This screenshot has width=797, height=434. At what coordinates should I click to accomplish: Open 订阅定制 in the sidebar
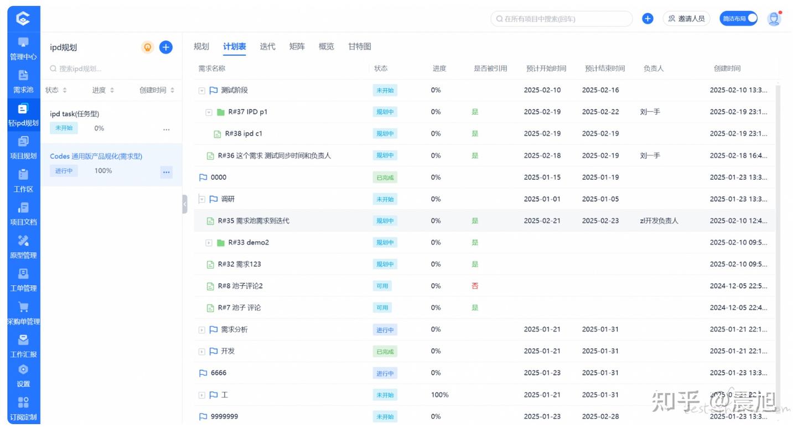(x=23, y=409)
